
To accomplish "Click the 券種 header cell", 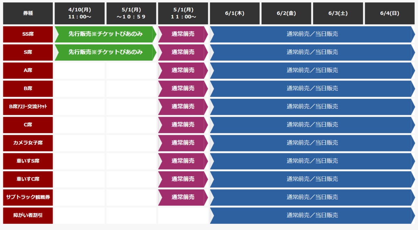I will coord(28,14).
